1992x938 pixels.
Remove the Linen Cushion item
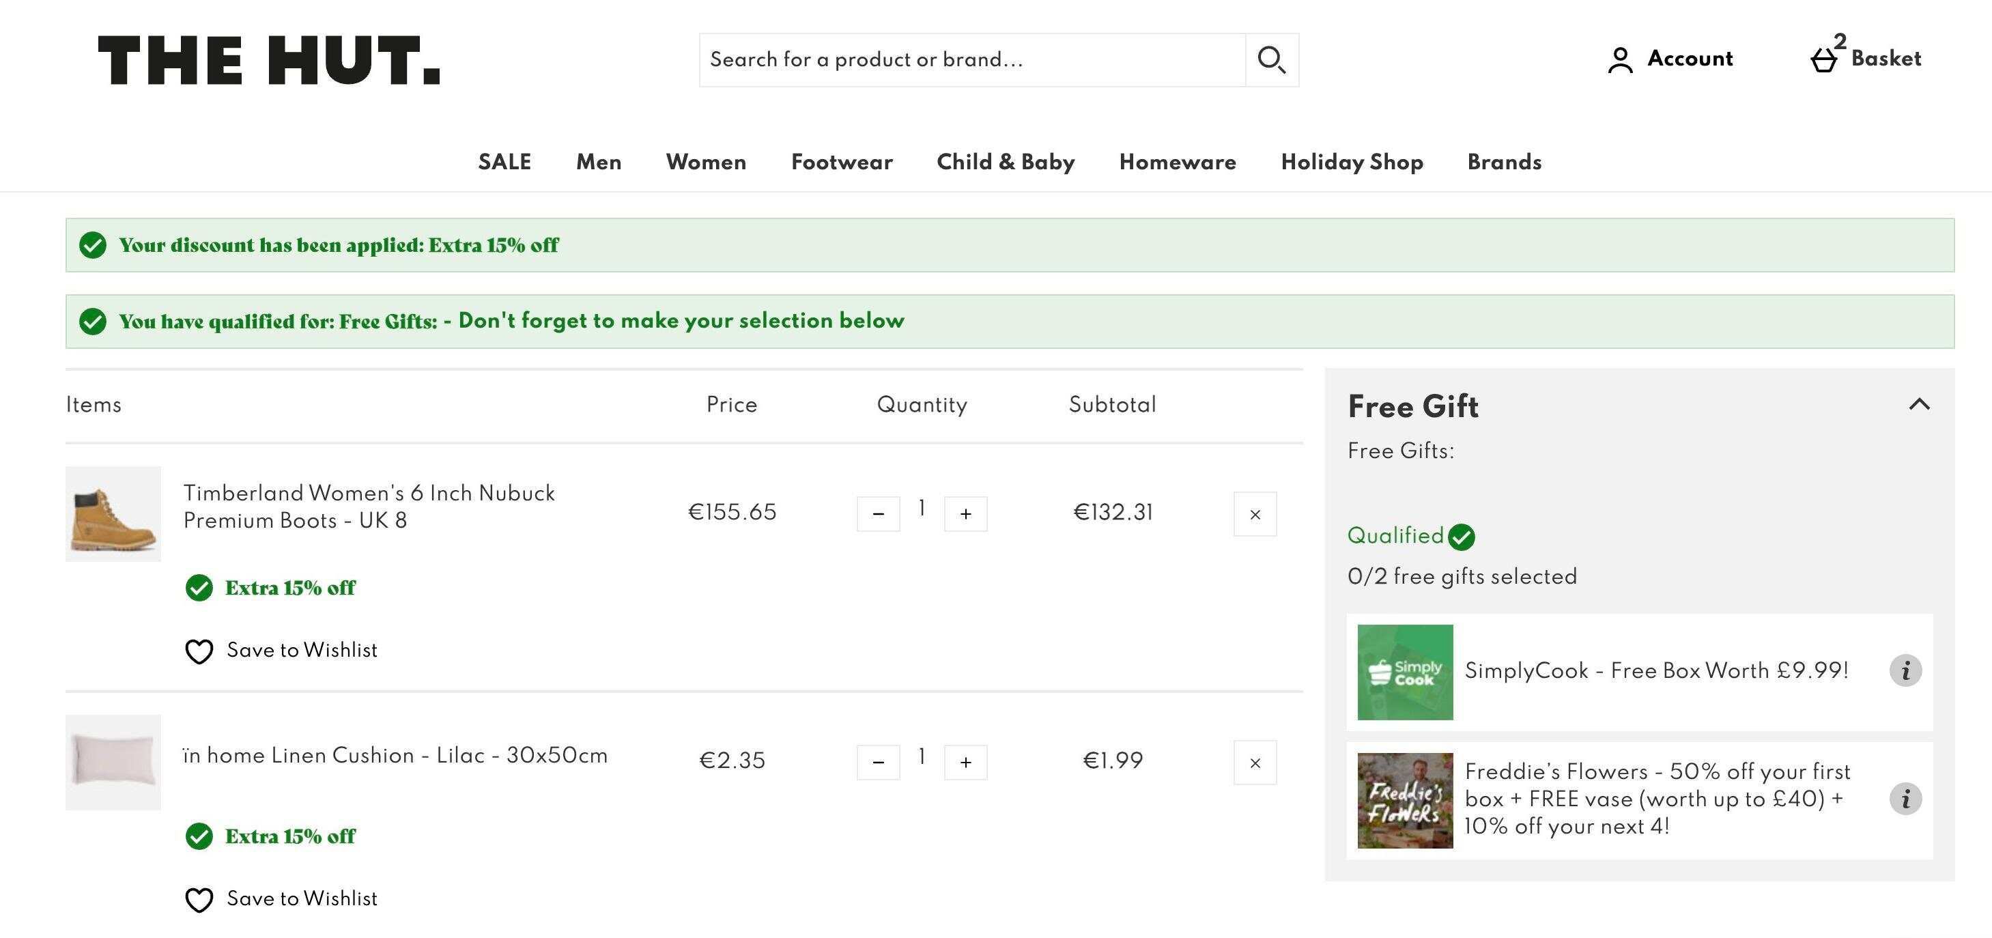click(x=1255, y=763)
